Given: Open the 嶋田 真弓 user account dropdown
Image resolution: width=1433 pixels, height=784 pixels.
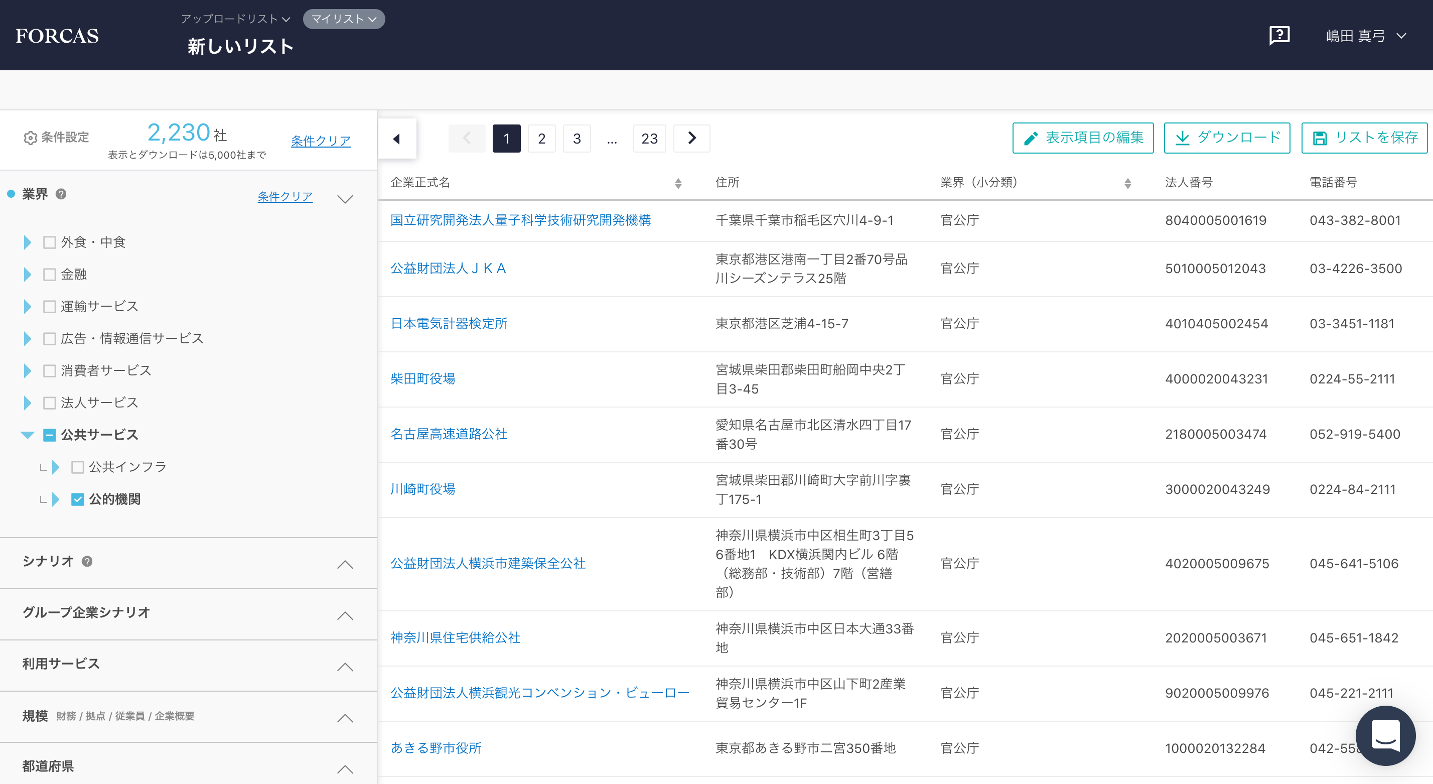Looking at the screenshot, I should pyautogui.click(x=1367, y=35).
